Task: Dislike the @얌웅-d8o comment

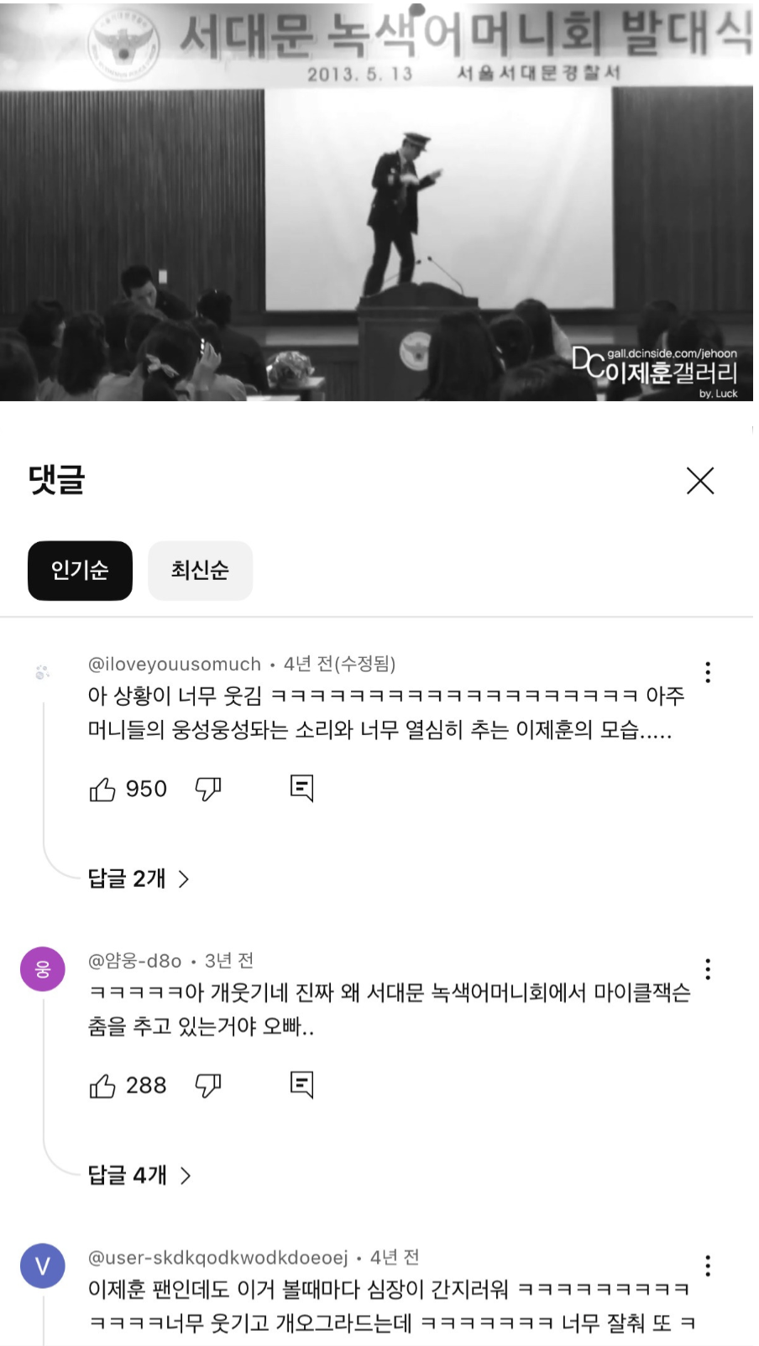Action: (x=208, y=1086)
